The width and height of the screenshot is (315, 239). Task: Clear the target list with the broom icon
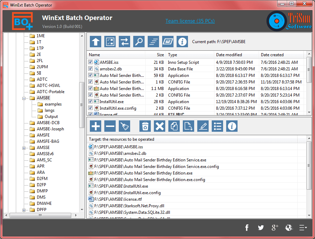(124, 126)
